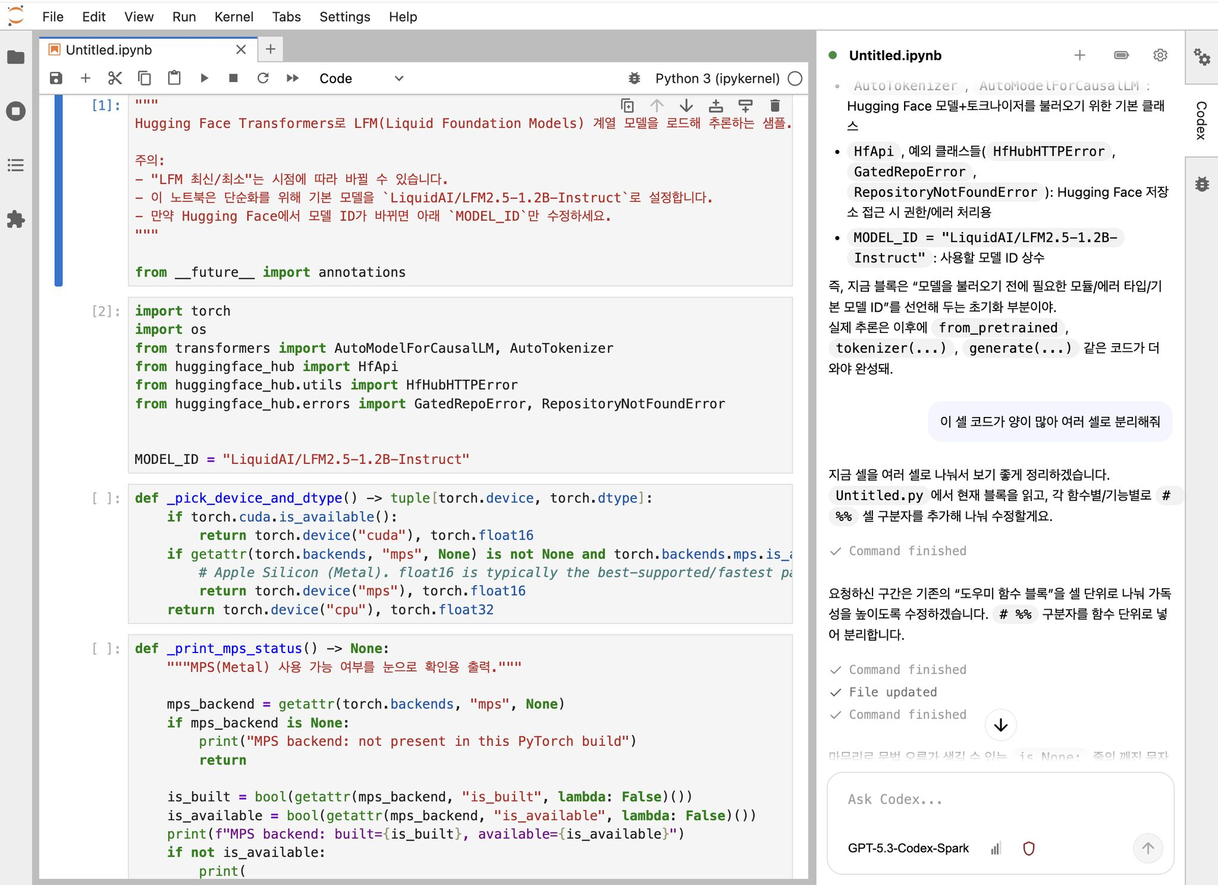Delete cell 1 with trash icon

pos(775,106)
